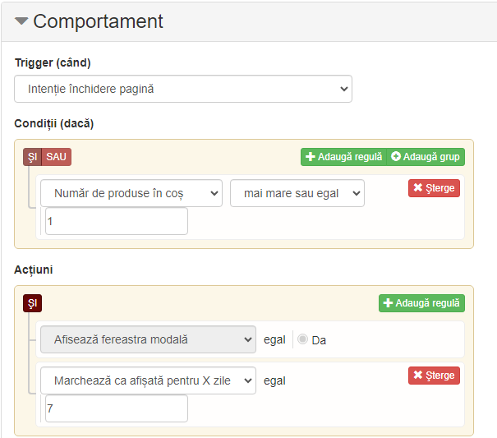
Task: Click the Comportament header title
Action: click(x=98, y=21)
